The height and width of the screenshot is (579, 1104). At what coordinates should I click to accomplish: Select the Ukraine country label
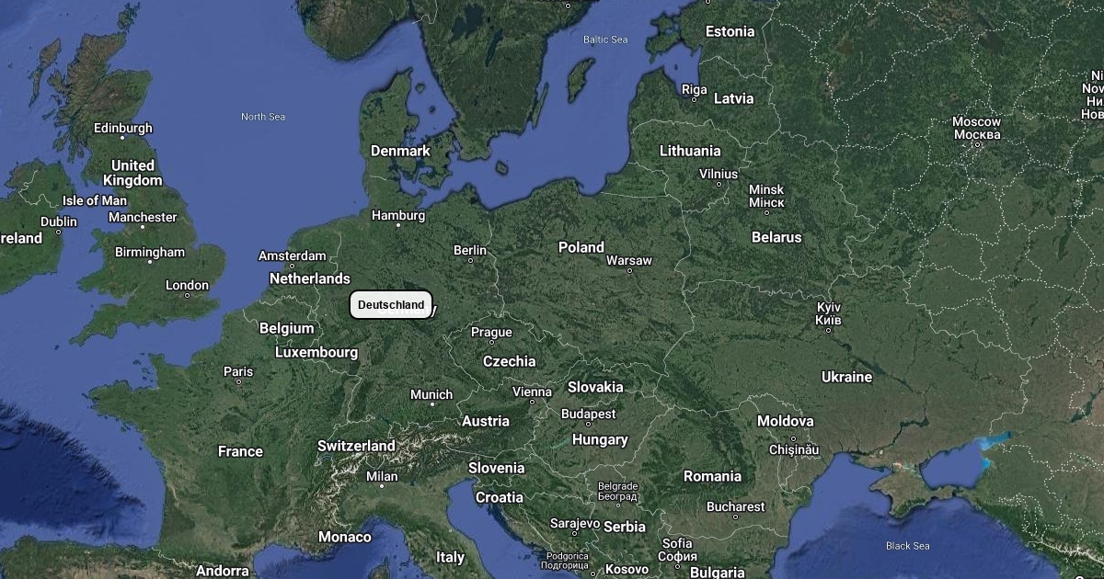click(x=846, y=377)
